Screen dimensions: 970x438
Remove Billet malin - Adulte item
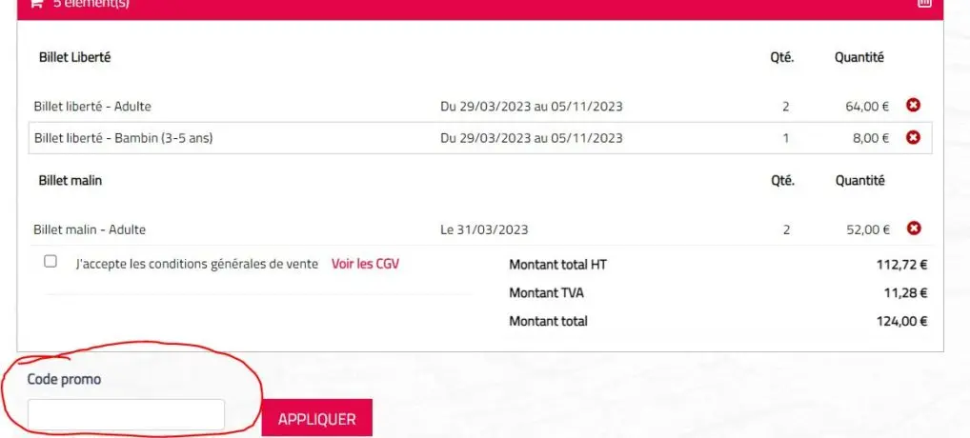click(913, 229)
